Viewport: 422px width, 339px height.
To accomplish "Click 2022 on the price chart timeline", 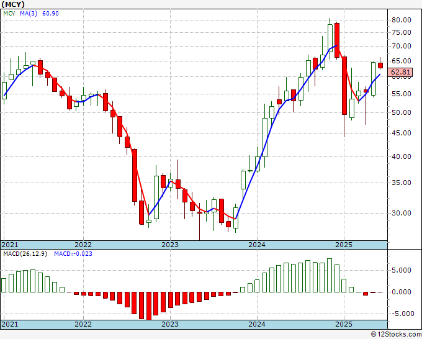I will tap(83, 245).
